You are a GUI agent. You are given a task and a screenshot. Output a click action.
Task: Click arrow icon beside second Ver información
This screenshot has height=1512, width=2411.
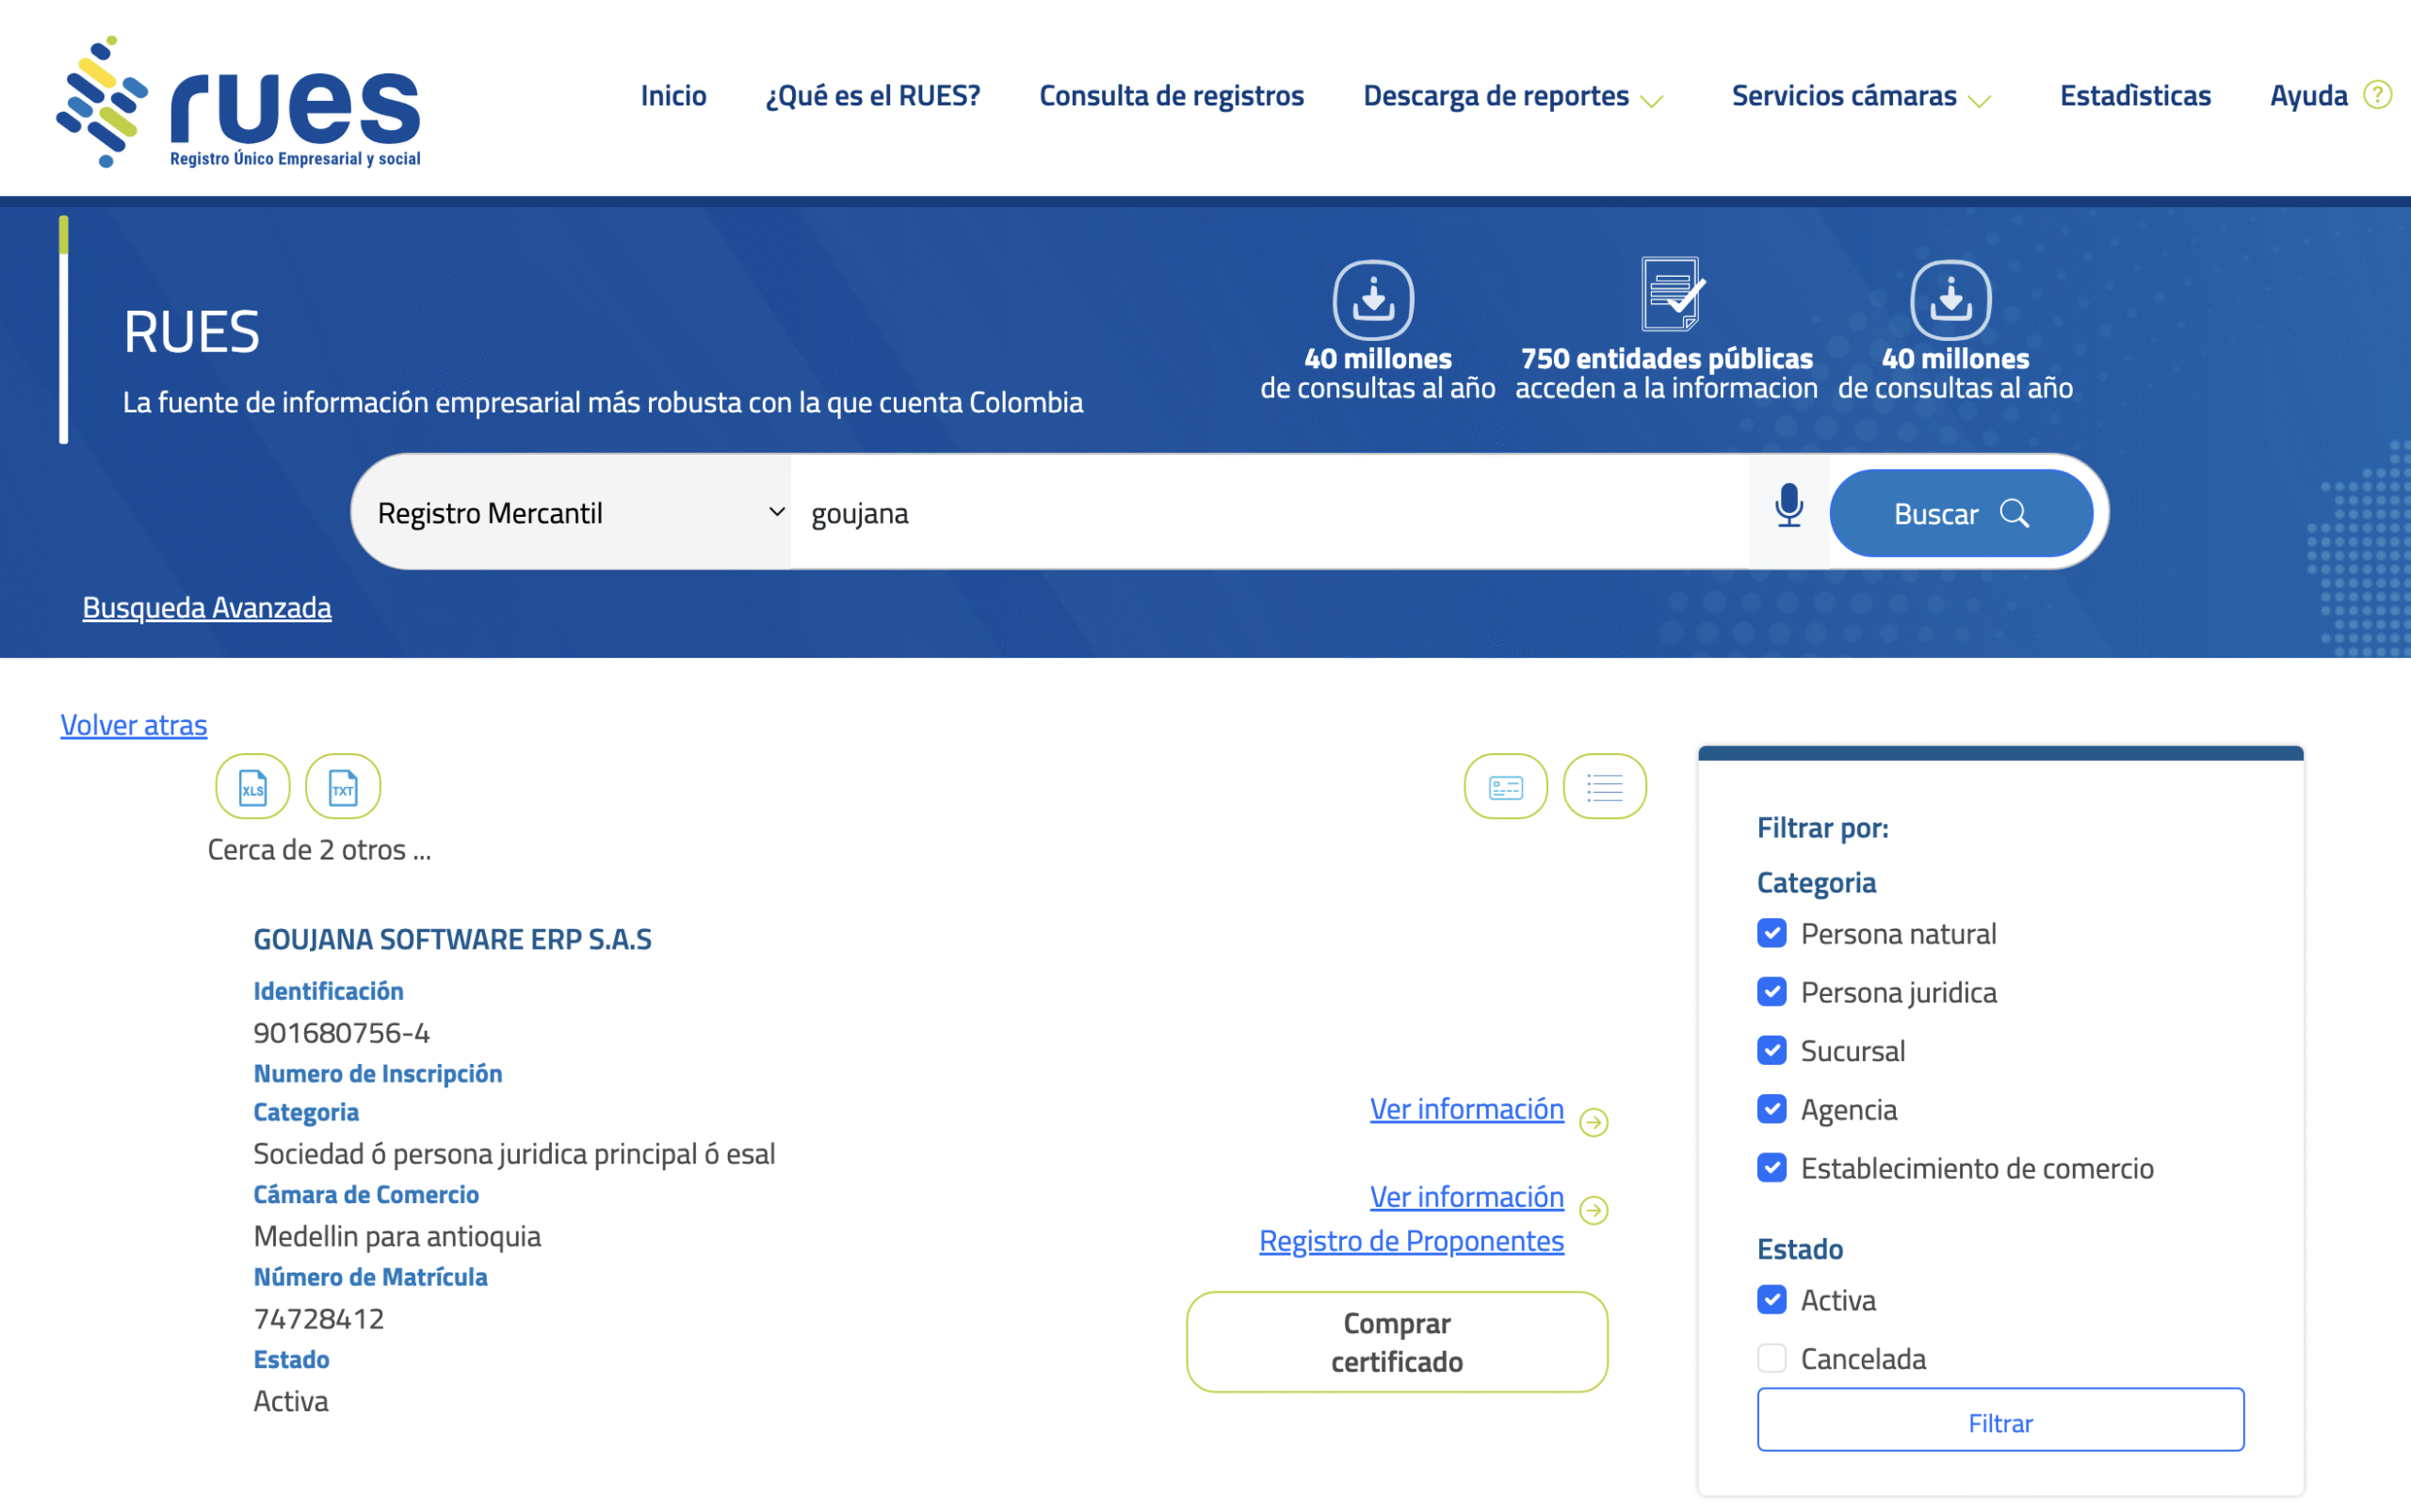1594,1211
